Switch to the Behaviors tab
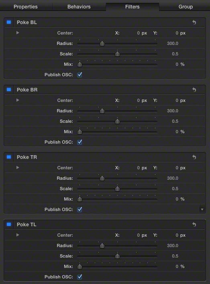 tap(79, 7)
